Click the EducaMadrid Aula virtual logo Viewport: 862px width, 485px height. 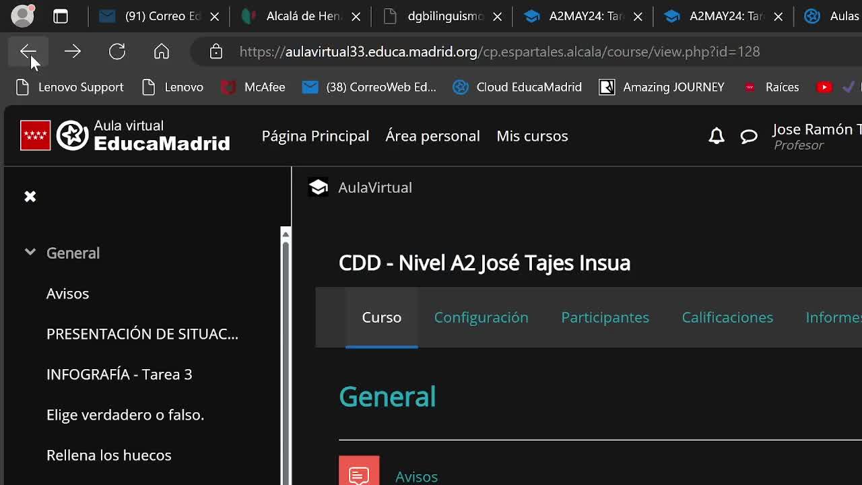[126, 135]
